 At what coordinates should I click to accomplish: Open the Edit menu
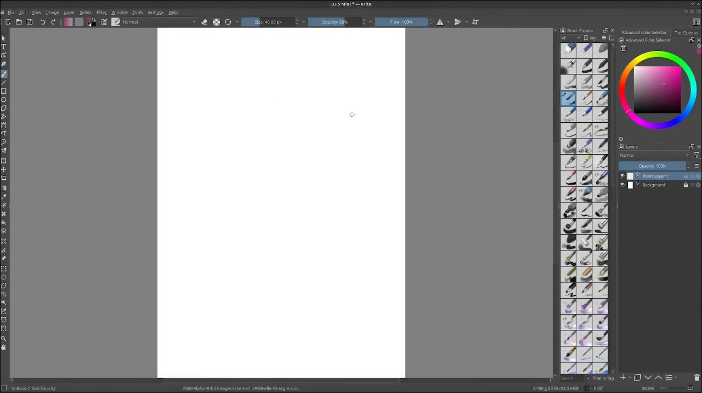(x=23, y=12)
